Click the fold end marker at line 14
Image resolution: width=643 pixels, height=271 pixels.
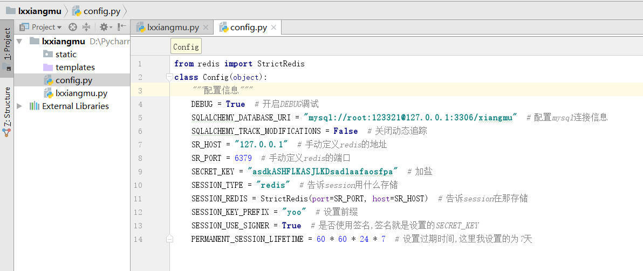169,239
